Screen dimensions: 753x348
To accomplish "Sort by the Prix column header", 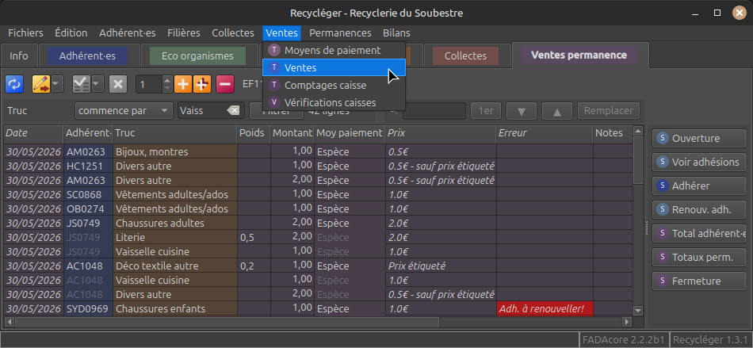I will point(441,133).
